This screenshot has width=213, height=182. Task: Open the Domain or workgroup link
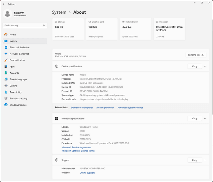pos(82,108)
